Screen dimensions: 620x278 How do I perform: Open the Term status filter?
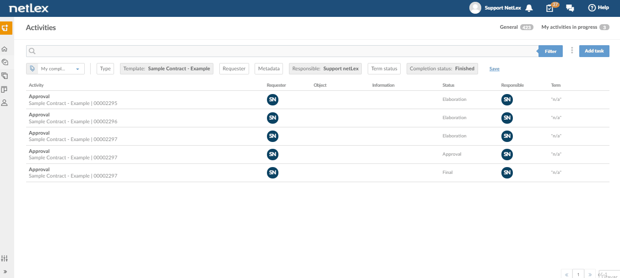point(384,69)
